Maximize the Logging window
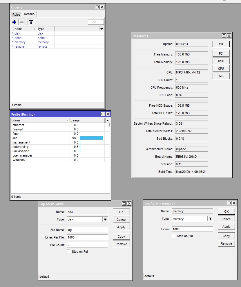 (x=97, y=7)
